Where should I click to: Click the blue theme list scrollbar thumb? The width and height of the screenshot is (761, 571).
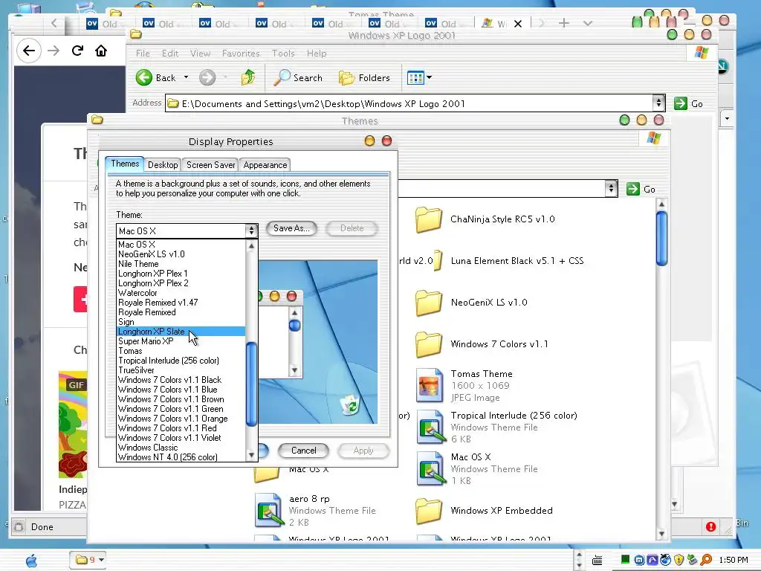coord(251,384)
